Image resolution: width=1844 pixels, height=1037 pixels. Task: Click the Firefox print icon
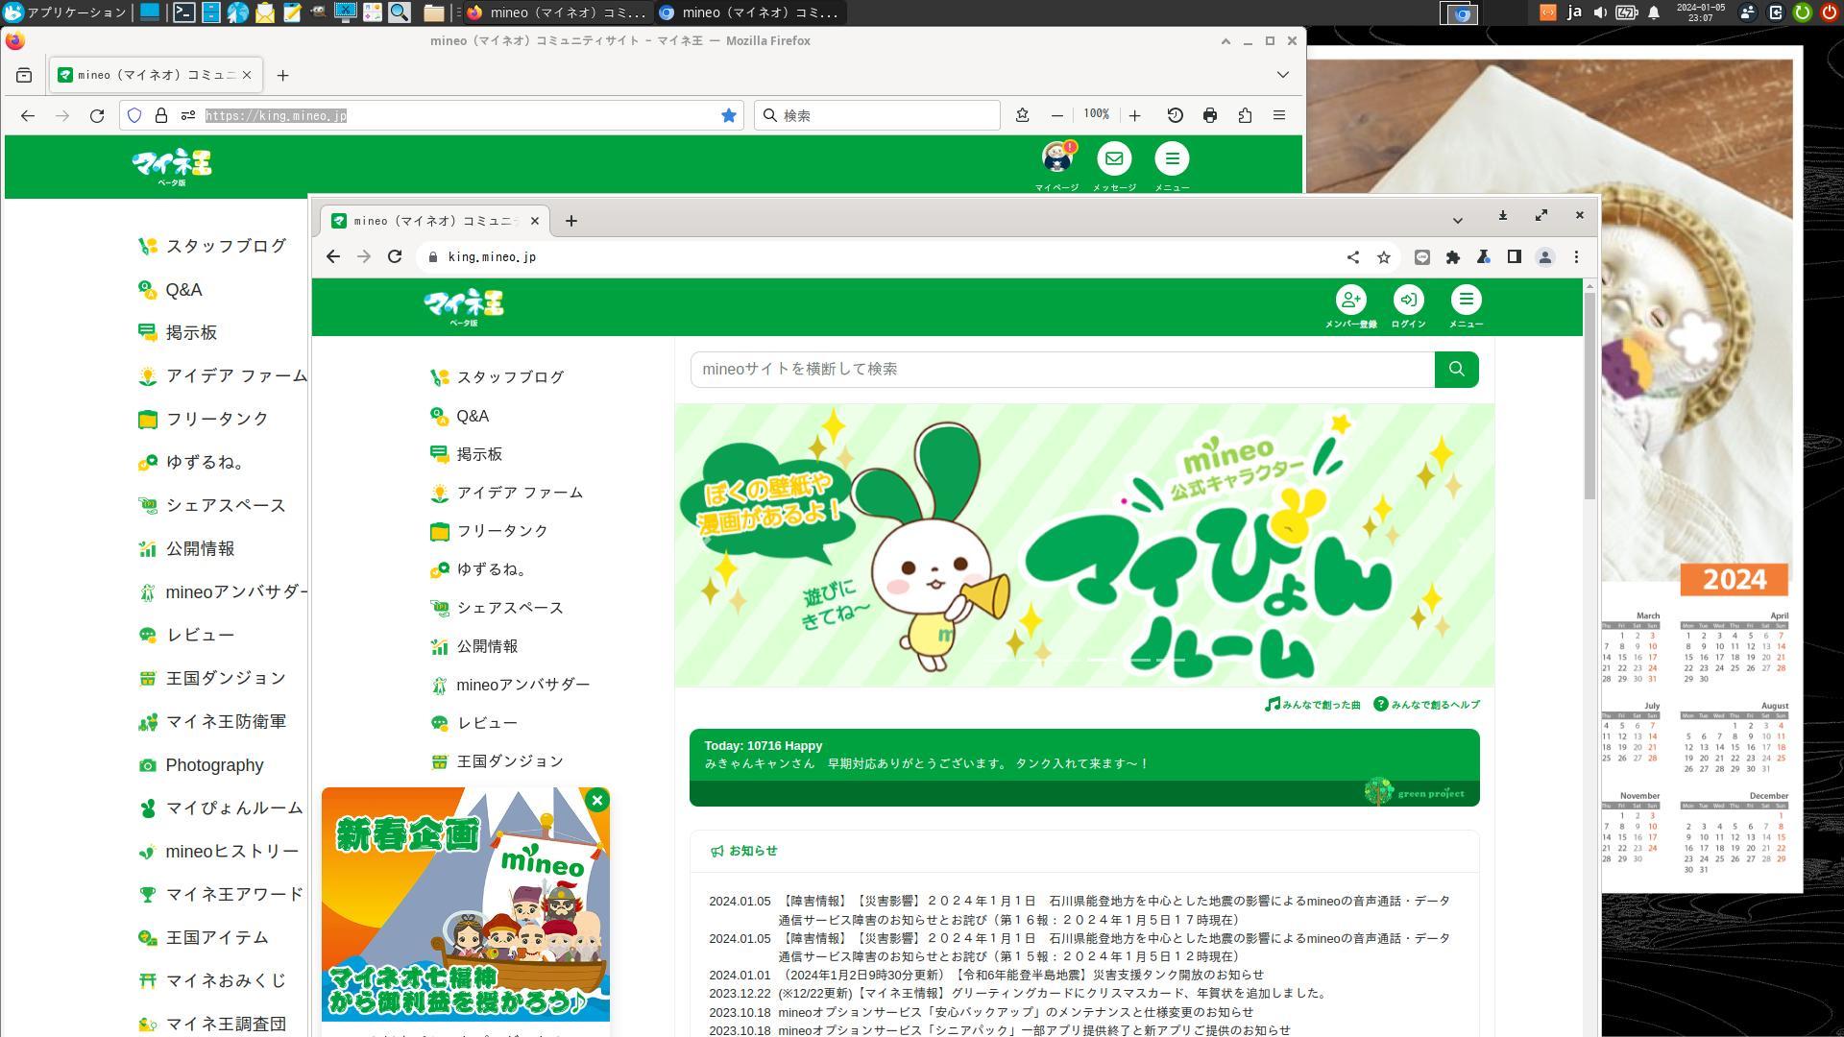click(x=1210, y=115)
